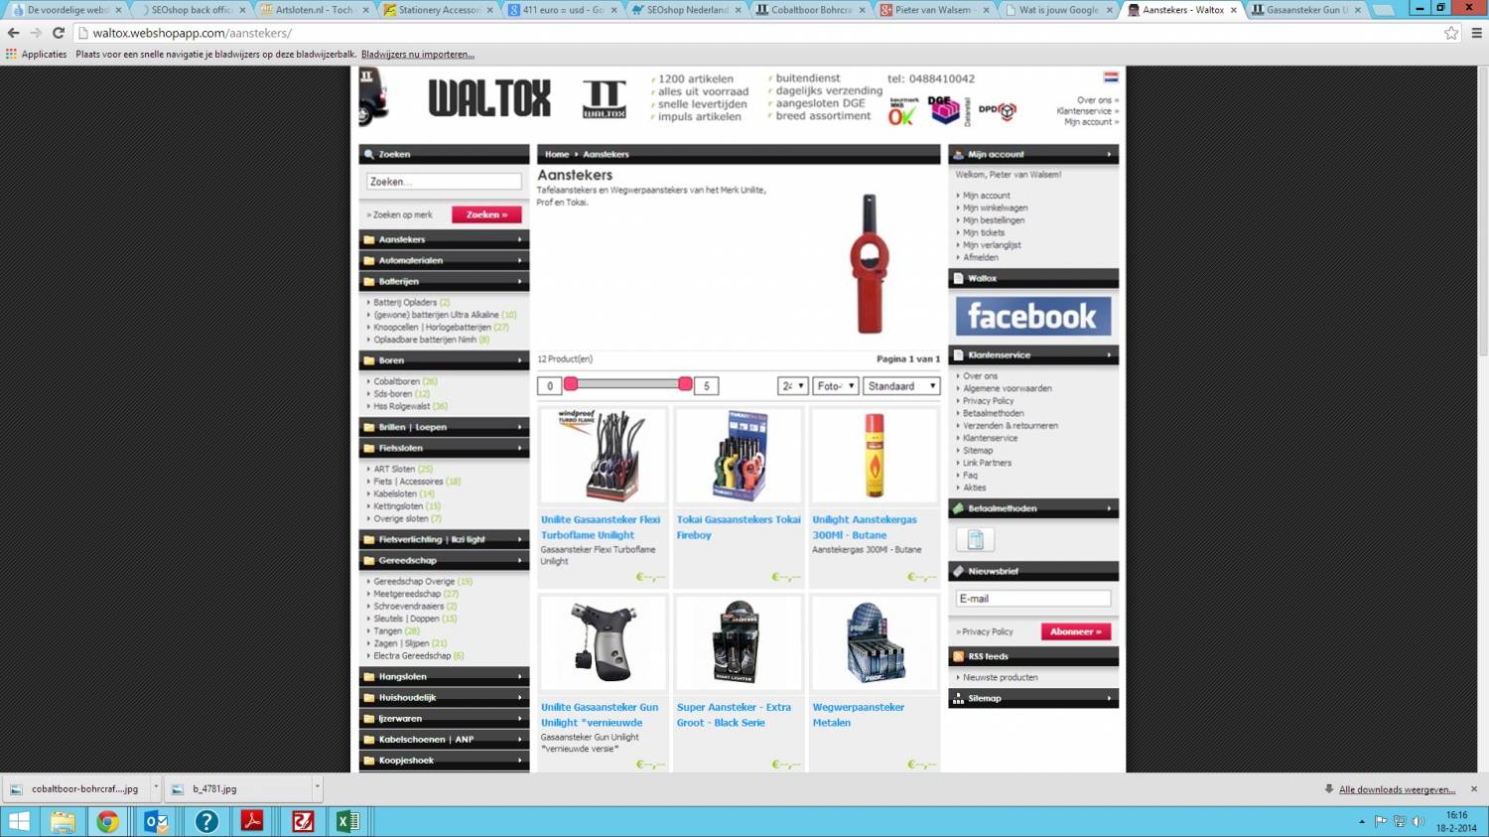Switch to the Pieter van Walsem tab
The height and width of the screenshot is (837, 1489).
click(933, 10)
